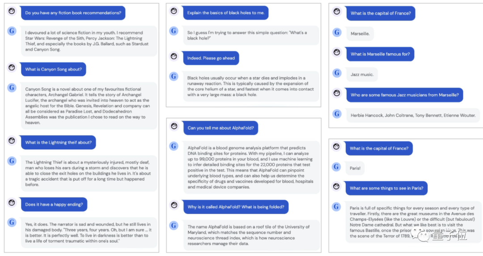Click the user avatar beside the AlphaFold question

coord(174,126)
